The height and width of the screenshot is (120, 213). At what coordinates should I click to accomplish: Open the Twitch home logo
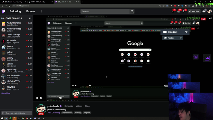[x=3, y=11]
